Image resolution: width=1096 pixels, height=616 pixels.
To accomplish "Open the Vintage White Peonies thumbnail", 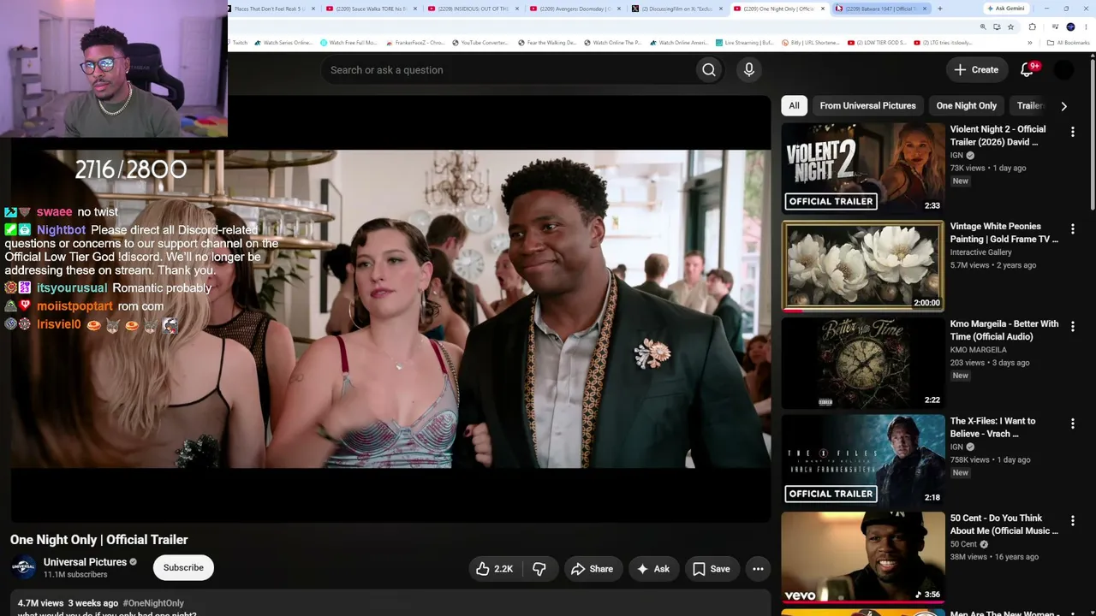I will coord(863,265).
